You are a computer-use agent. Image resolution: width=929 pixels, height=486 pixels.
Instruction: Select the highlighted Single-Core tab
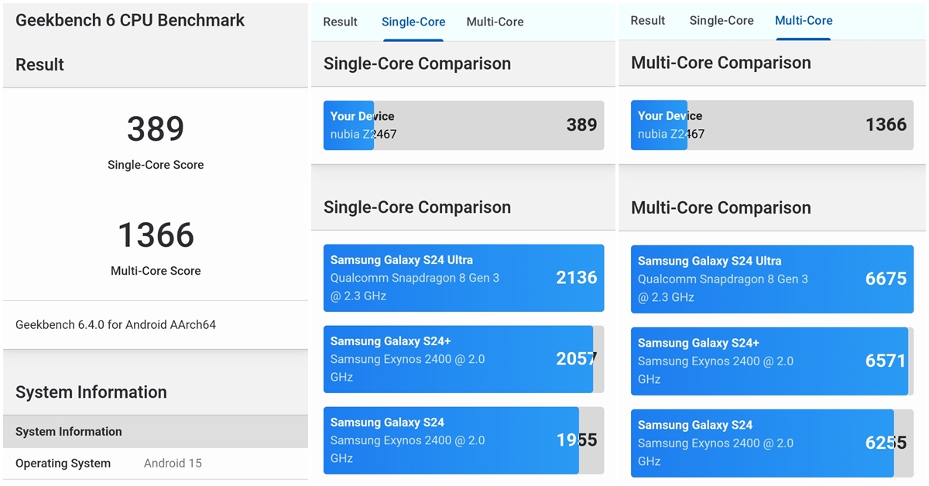point(413,22)
